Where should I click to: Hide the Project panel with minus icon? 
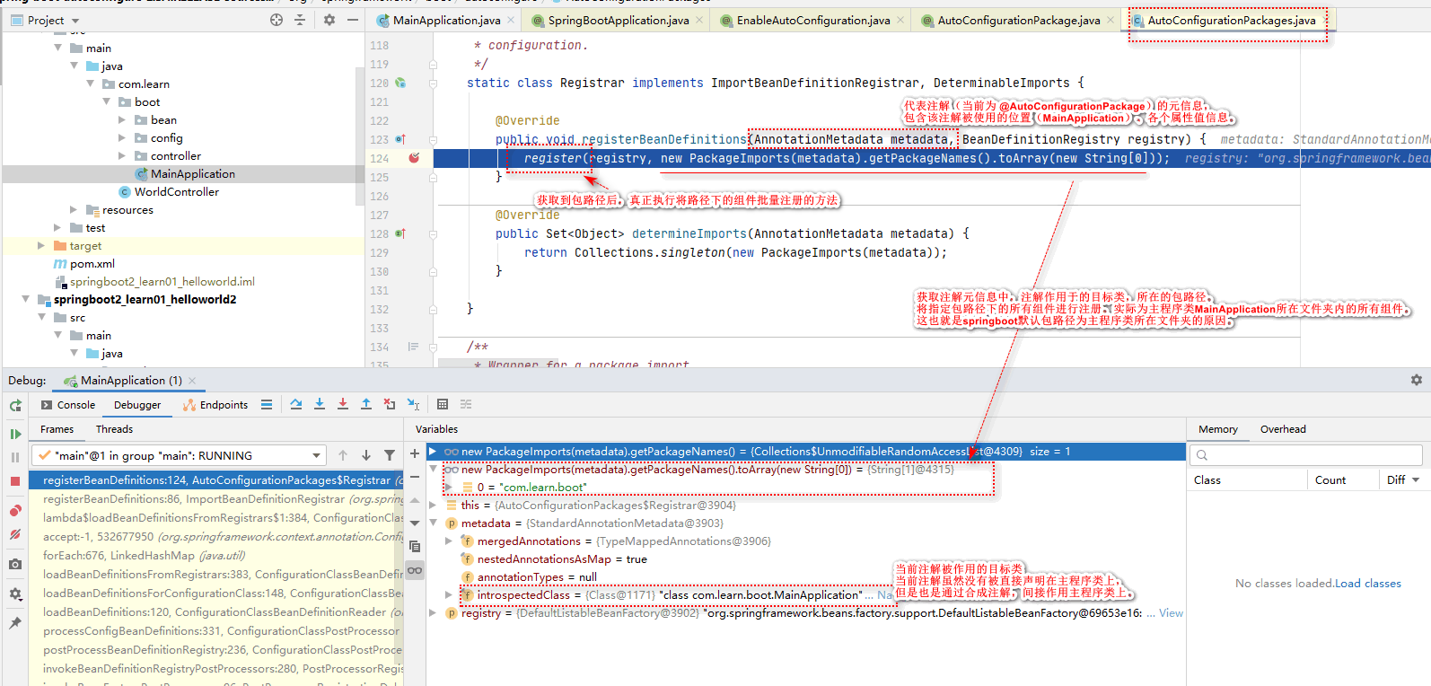tap(353, 20)
